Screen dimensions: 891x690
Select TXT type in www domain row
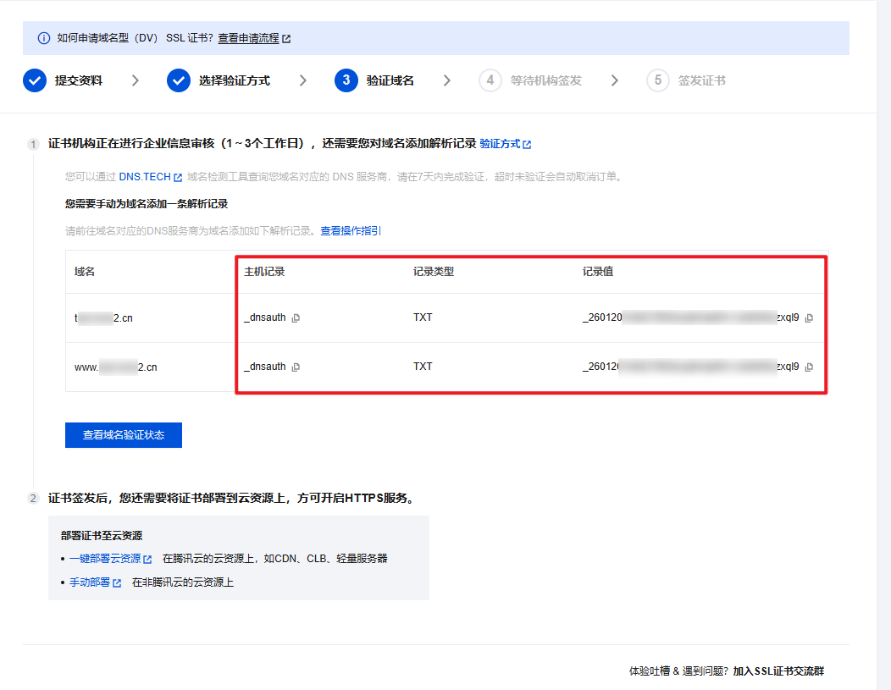point(423,367)
